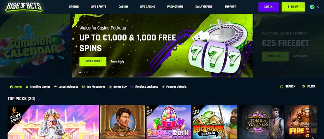Select the Trending Games flame icon

[27, 87]
